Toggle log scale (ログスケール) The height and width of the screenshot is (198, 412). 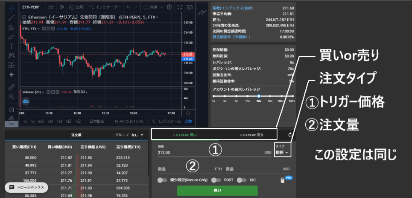[x=170, y=121]
